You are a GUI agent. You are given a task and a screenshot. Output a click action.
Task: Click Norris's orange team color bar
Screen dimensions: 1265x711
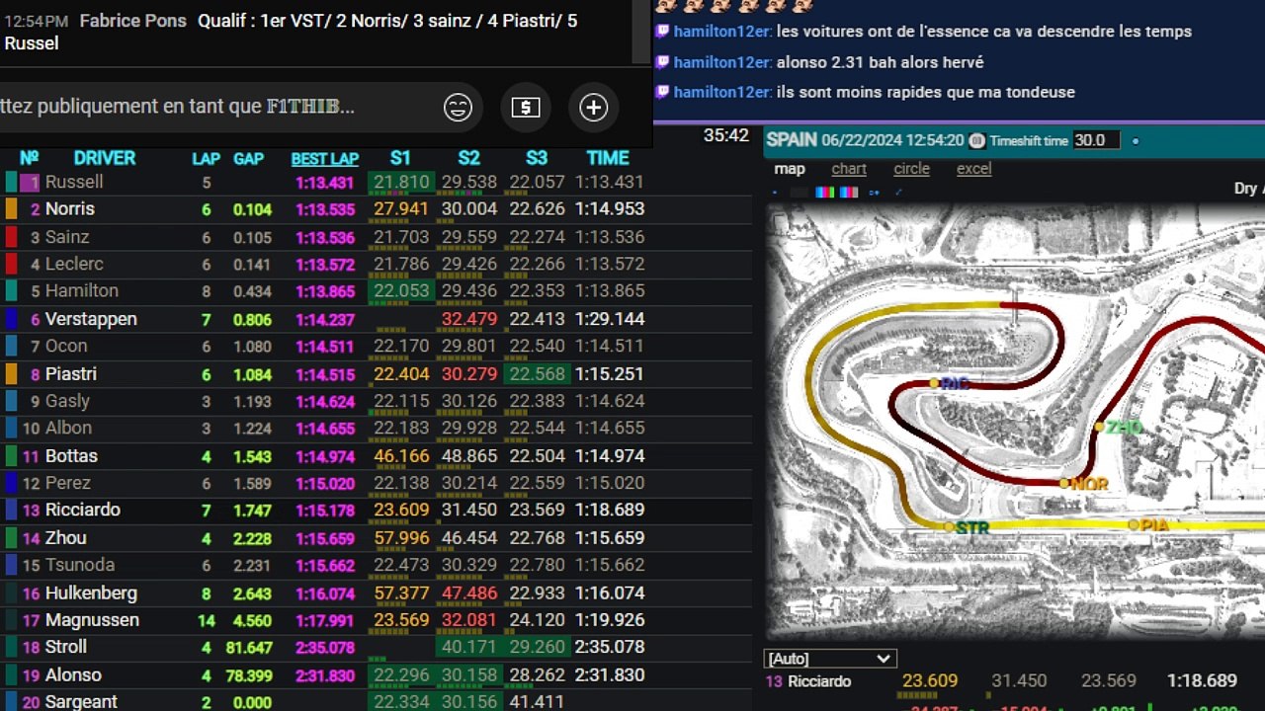(11, 209)
